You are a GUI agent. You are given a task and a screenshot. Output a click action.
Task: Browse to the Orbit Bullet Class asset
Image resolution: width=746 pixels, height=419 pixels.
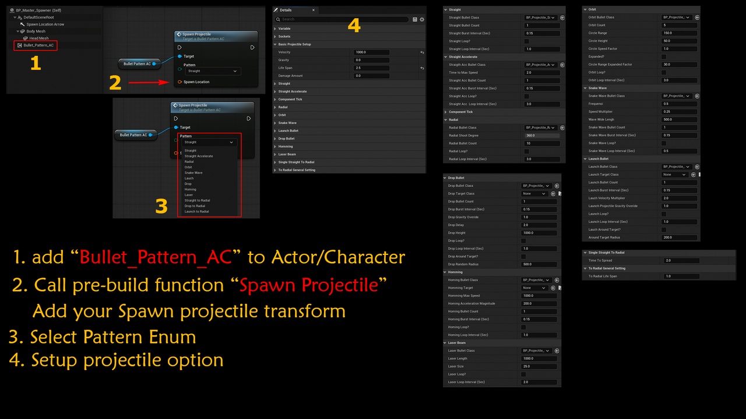coord(697,17)
